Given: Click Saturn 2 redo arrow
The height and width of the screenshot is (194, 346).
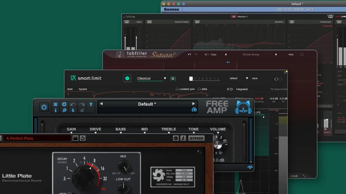Looking at the screenshot, I should [x=196, y=55].
